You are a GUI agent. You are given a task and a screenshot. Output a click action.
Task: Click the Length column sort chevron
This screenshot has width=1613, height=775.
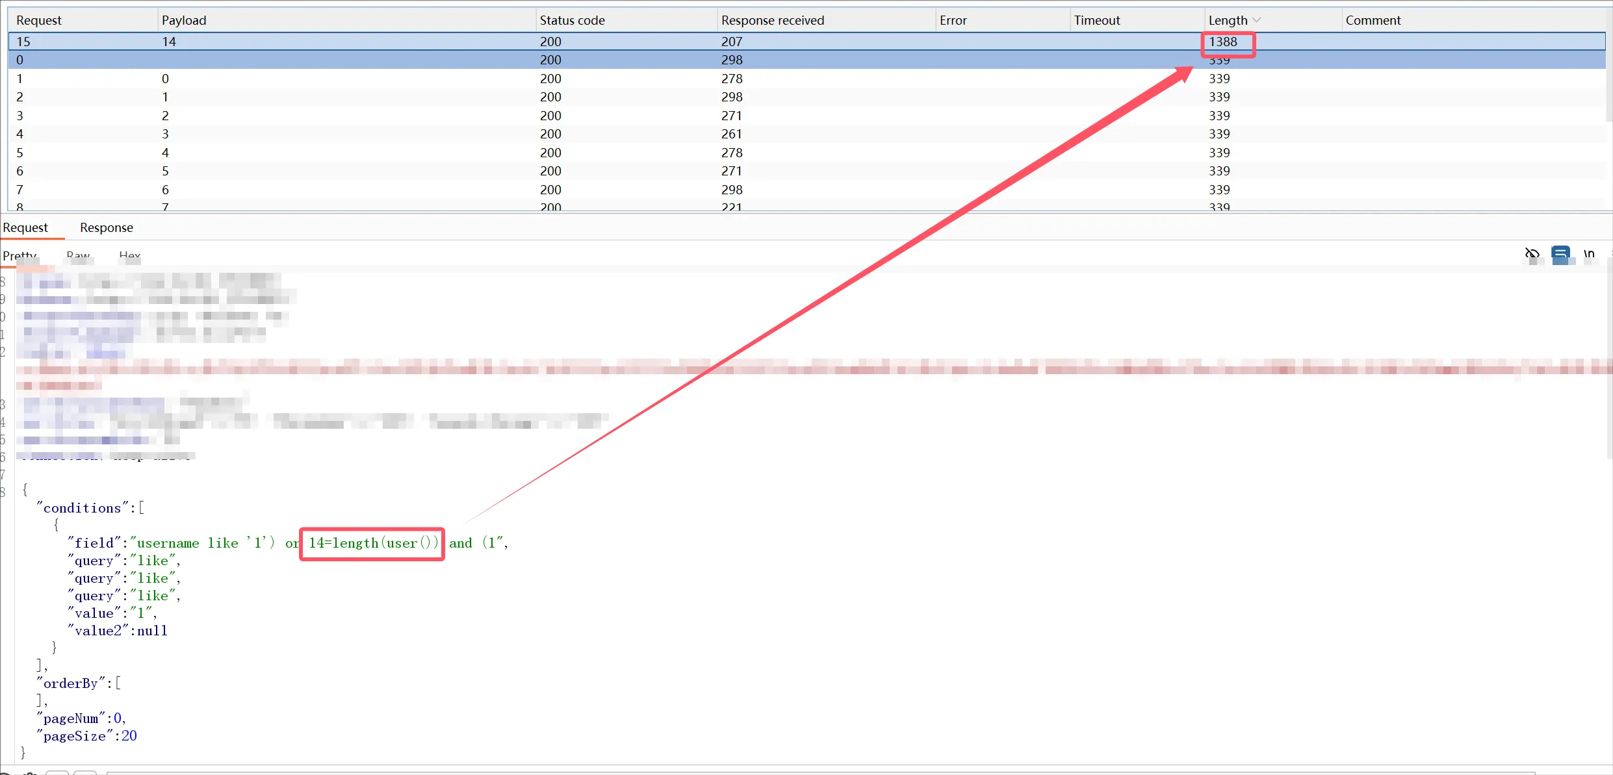coord(1256,20)
